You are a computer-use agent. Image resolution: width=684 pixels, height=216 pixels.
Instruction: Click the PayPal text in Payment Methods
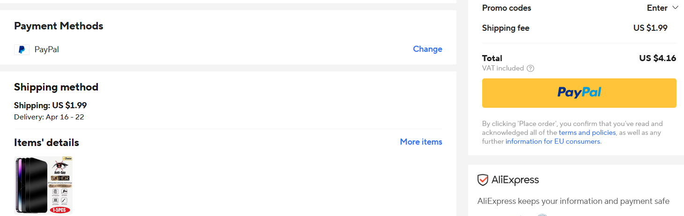click(x=47, y=49)
